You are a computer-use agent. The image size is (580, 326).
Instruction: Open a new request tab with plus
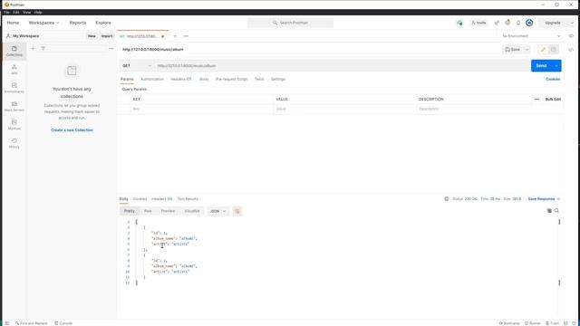[x=175, y=36]
